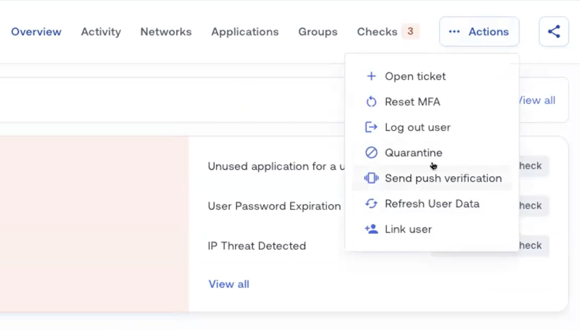The width and height of the screenshot is (580, 330).
Task: Switch to the Activity tab
Action: click(x=101, y=32)
